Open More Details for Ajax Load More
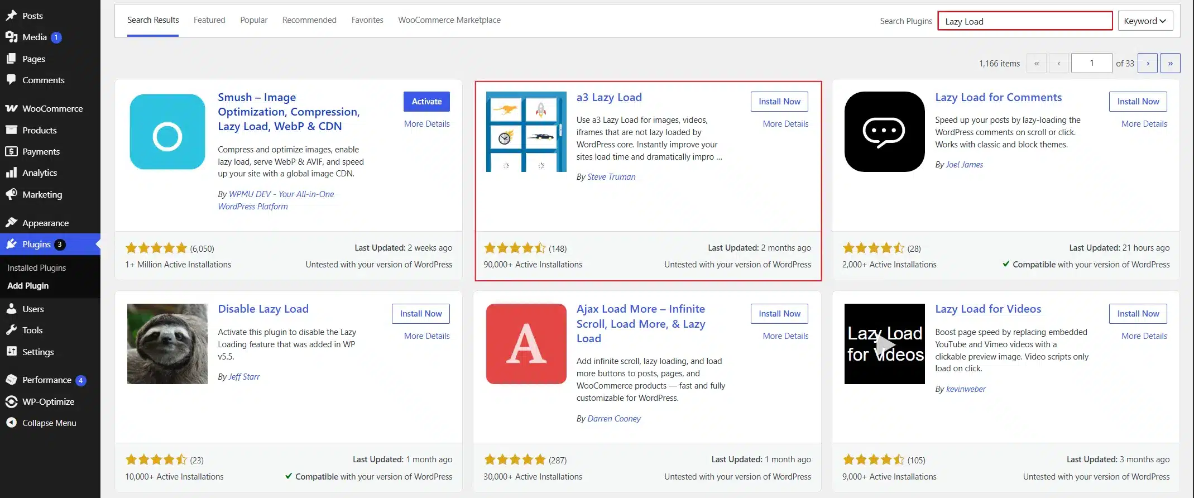 coord(785,336)
